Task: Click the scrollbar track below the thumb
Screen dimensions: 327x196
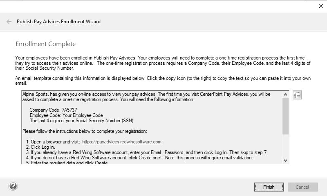Action: click(x=285, y=147)
